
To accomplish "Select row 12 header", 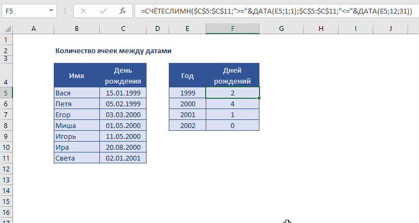I will (x=6, y=169).
